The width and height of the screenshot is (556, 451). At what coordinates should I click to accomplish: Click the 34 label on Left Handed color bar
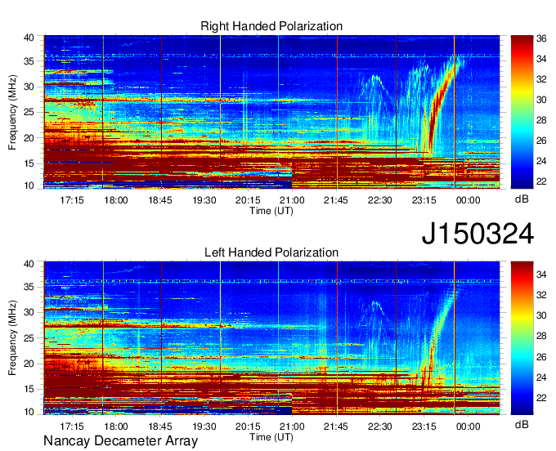click(x=541, y=275)
